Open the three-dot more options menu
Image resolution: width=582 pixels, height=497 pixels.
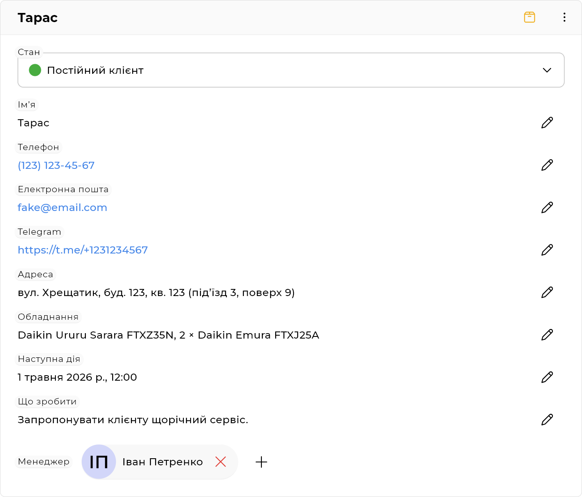(x=564, y=17)
